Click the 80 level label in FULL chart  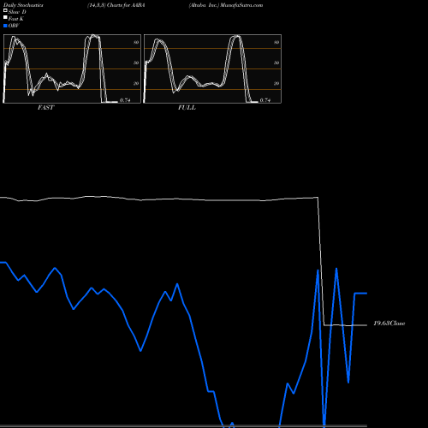(x=276, y=42)
